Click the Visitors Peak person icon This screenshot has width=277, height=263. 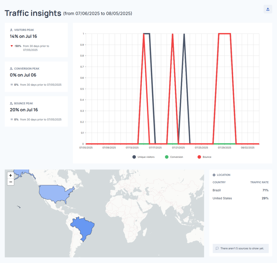click(x=11, y=30)
